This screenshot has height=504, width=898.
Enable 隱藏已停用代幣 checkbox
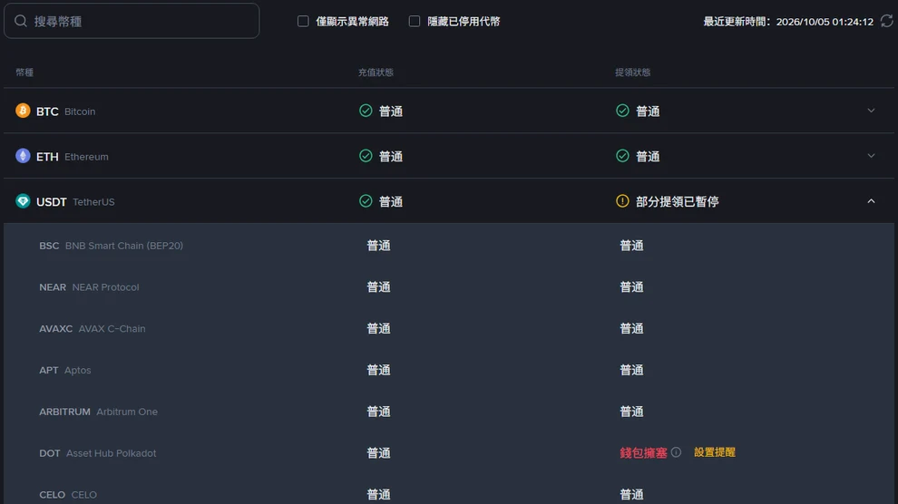414,21
